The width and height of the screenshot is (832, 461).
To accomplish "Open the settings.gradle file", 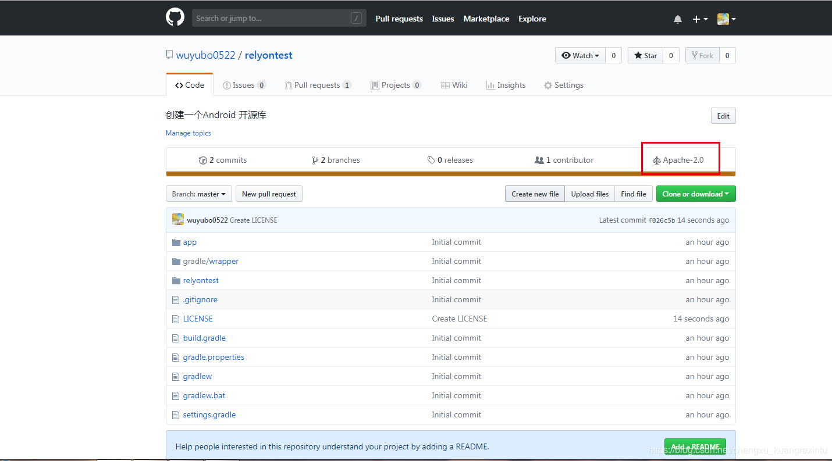I will pyautogui.click(x=209, y=414).
